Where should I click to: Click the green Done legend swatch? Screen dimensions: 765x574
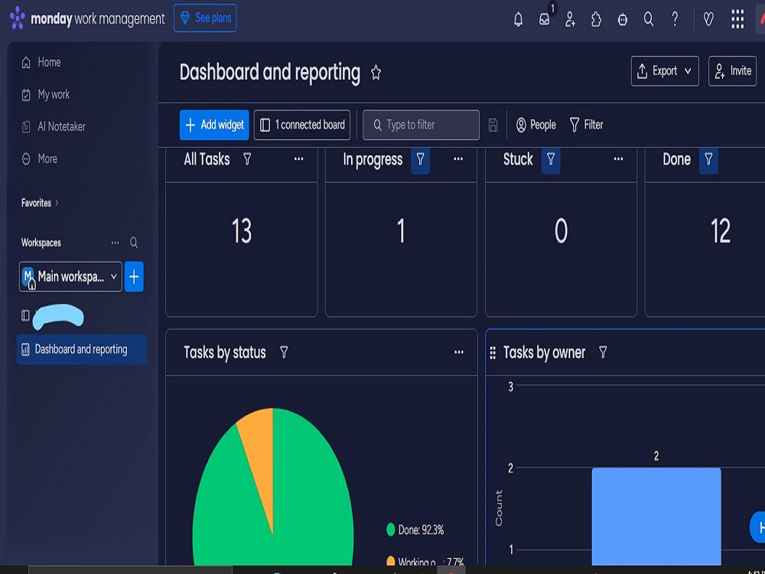click(390, 530)
